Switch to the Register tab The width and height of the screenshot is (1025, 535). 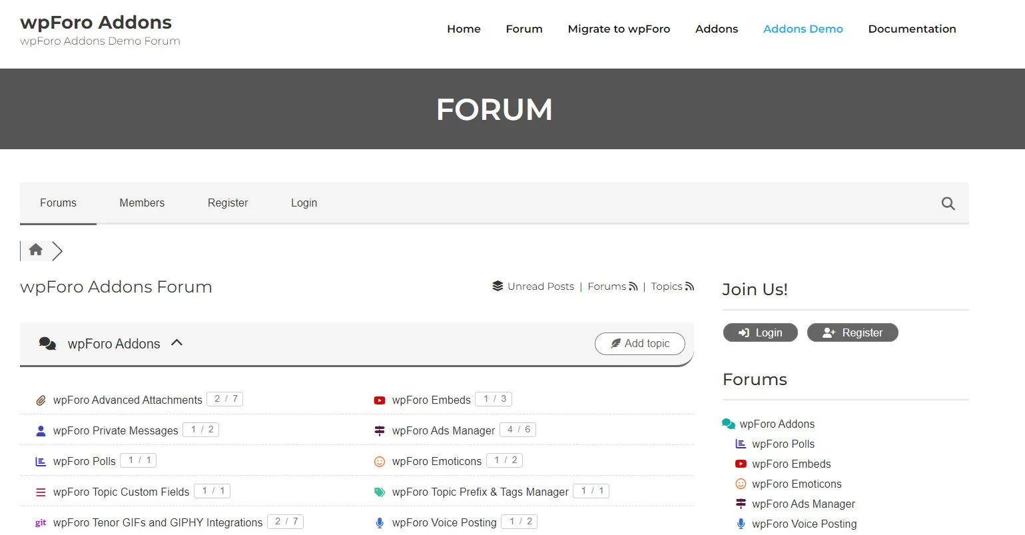tap(228, 203)
